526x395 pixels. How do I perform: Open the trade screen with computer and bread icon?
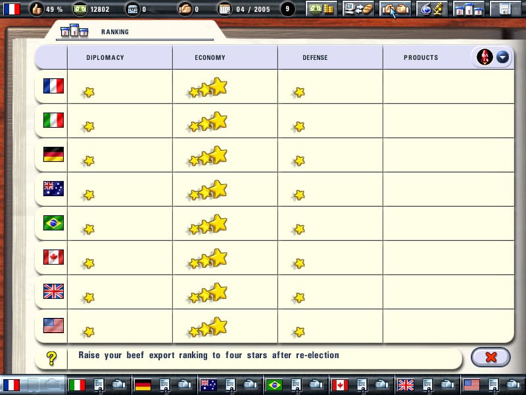[x=358, y=9]
